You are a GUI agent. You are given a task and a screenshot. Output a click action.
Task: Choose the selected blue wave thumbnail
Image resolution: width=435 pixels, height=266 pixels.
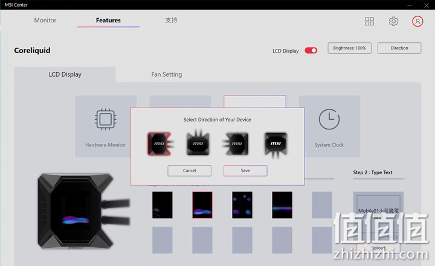(202, 205)
